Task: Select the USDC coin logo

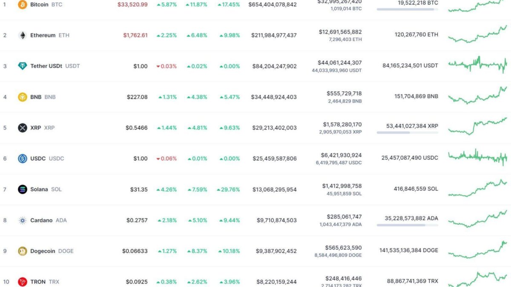Action: pos(23,158)
